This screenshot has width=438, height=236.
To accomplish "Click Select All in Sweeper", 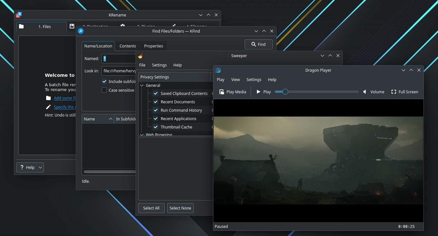I will 151,208.
